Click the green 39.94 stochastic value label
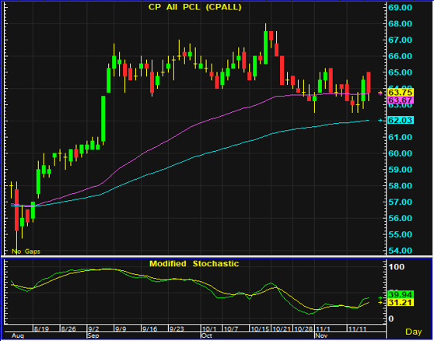This screenshot has height=341, width=434. point(401,294)
